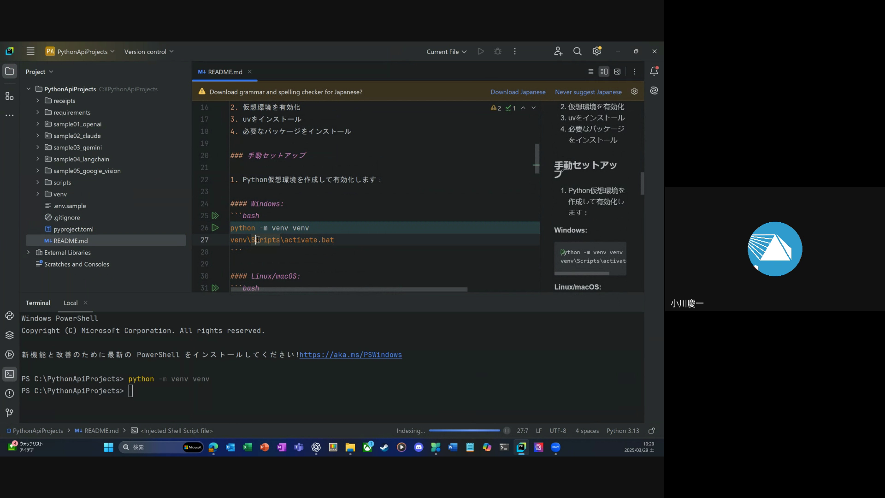Select the Local terminal tab
885x498 pixels.
pos(71,303)
